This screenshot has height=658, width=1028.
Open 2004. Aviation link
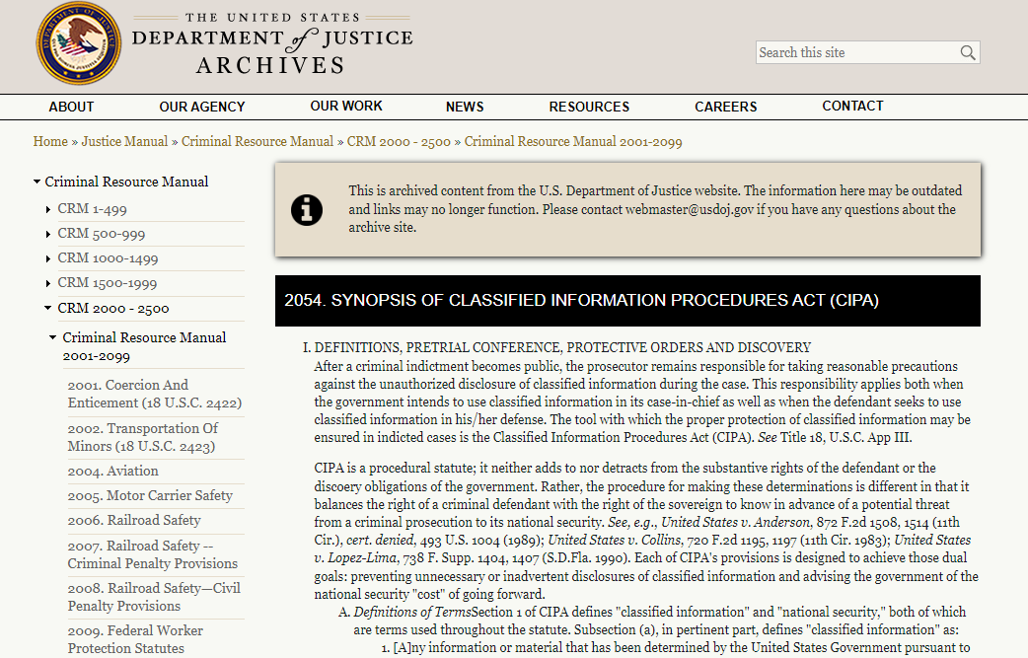point(112,472)
